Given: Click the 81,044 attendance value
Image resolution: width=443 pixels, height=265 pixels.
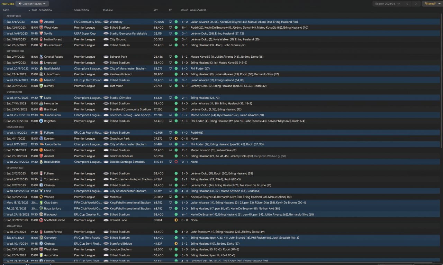Looking at the screenshot, I should [159, 162].
